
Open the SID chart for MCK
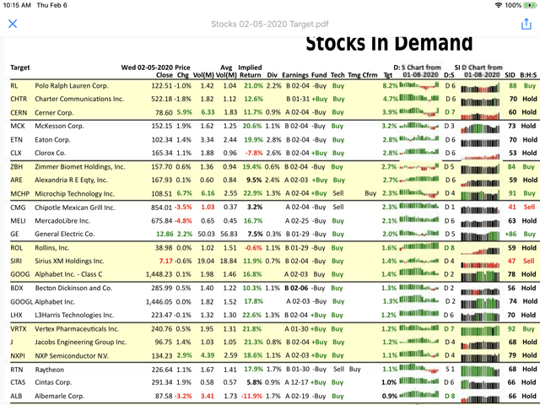click(480, 127)
